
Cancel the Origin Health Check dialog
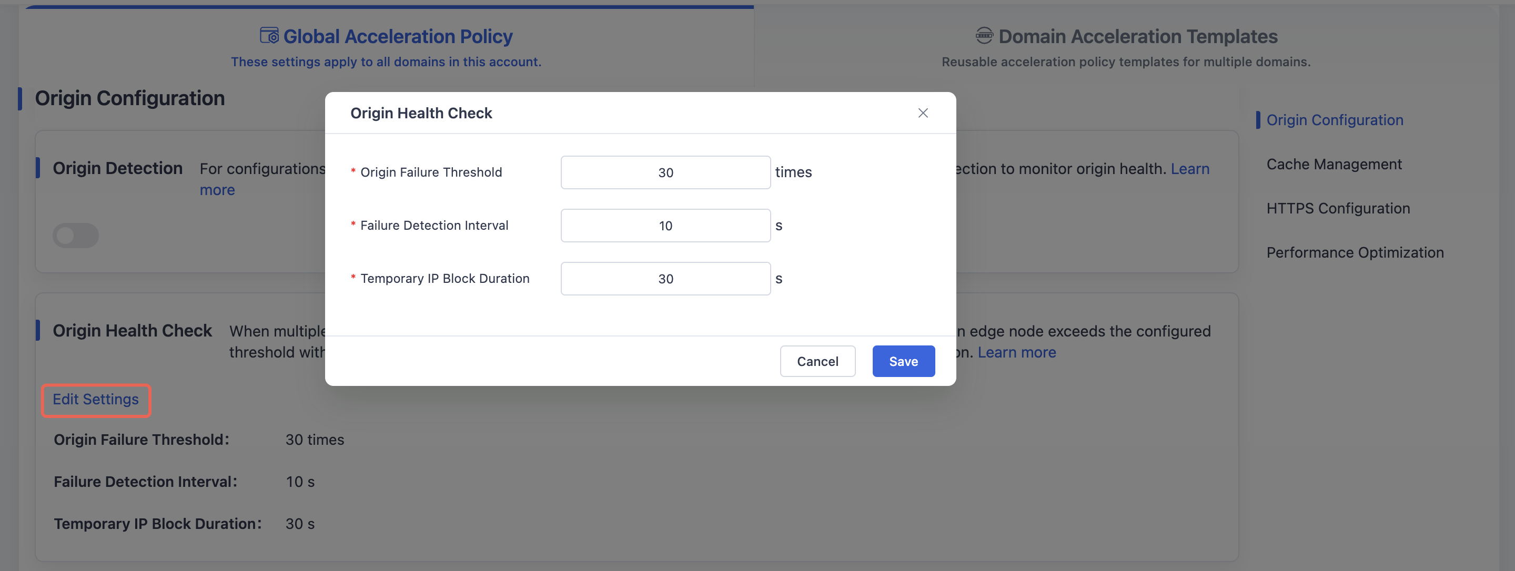817,361
